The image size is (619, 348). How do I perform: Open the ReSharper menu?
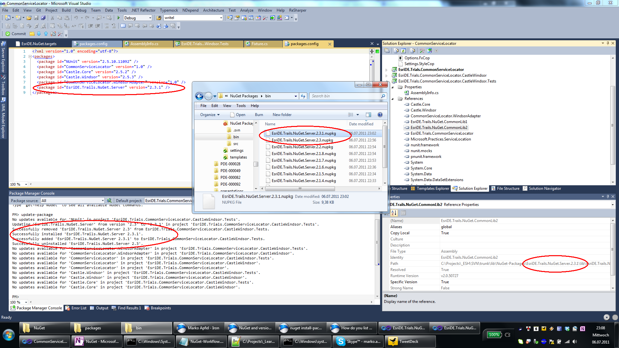pos(298,10)
